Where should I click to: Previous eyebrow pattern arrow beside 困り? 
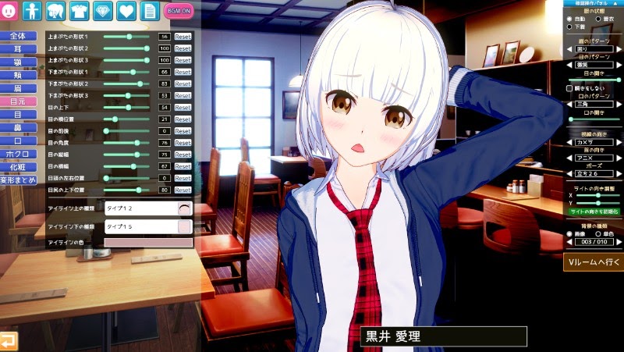[569, 49]
